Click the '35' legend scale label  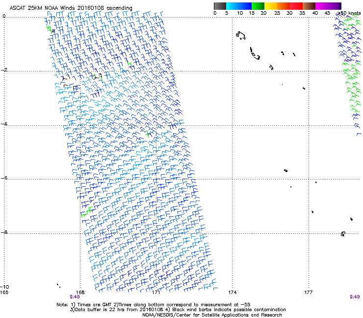pos(302,13)
